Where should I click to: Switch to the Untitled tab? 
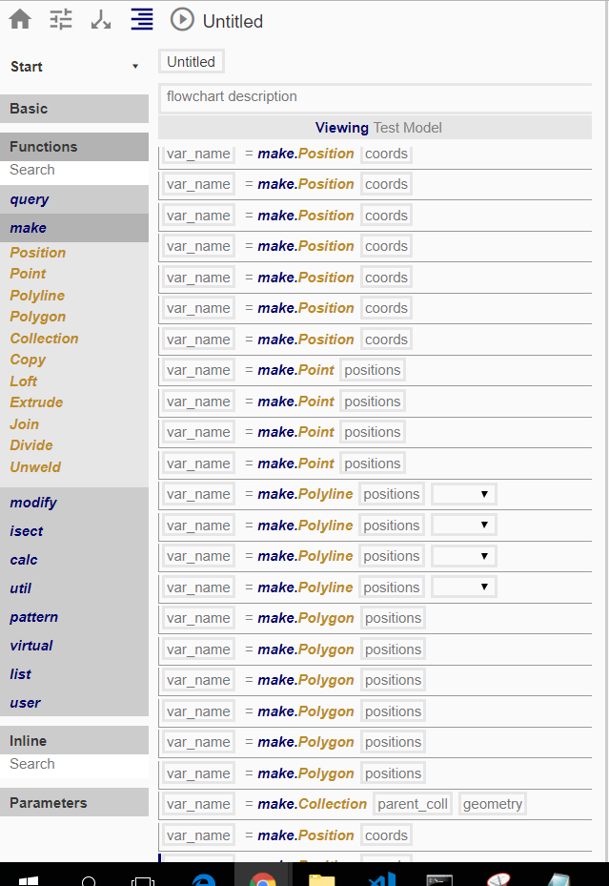191,60
